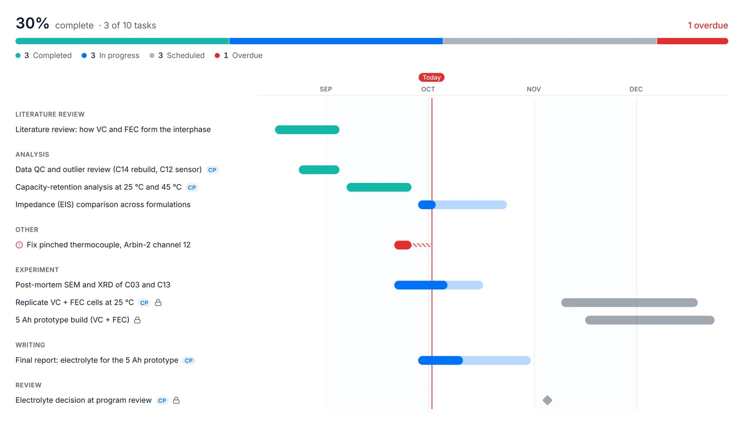Click CP badge on Capacity-retention analysis

click(192, 188)
